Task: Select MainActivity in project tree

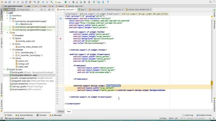Action: 26,24
